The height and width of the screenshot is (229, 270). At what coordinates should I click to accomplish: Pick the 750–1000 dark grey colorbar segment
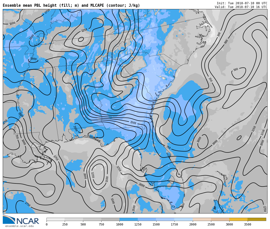pos(110,219)
